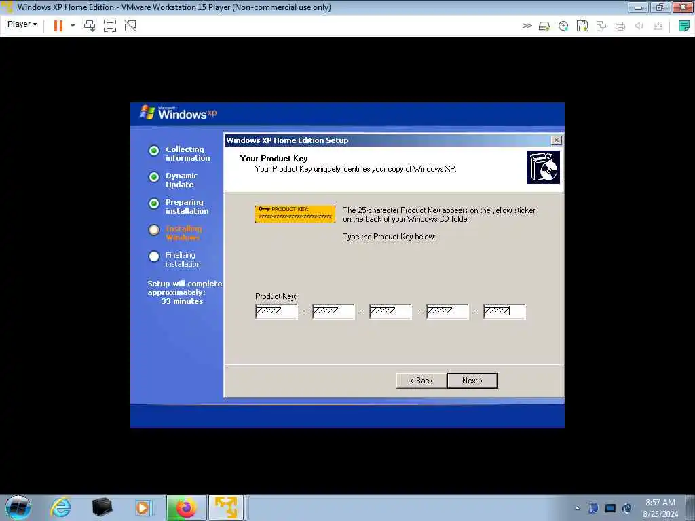Click the VMware Player taskbar button
Screen dimensions: 695x521
point(227,507)
